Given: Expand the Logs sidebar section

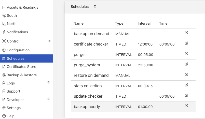Looking at the screenshot, I should 49,82.
